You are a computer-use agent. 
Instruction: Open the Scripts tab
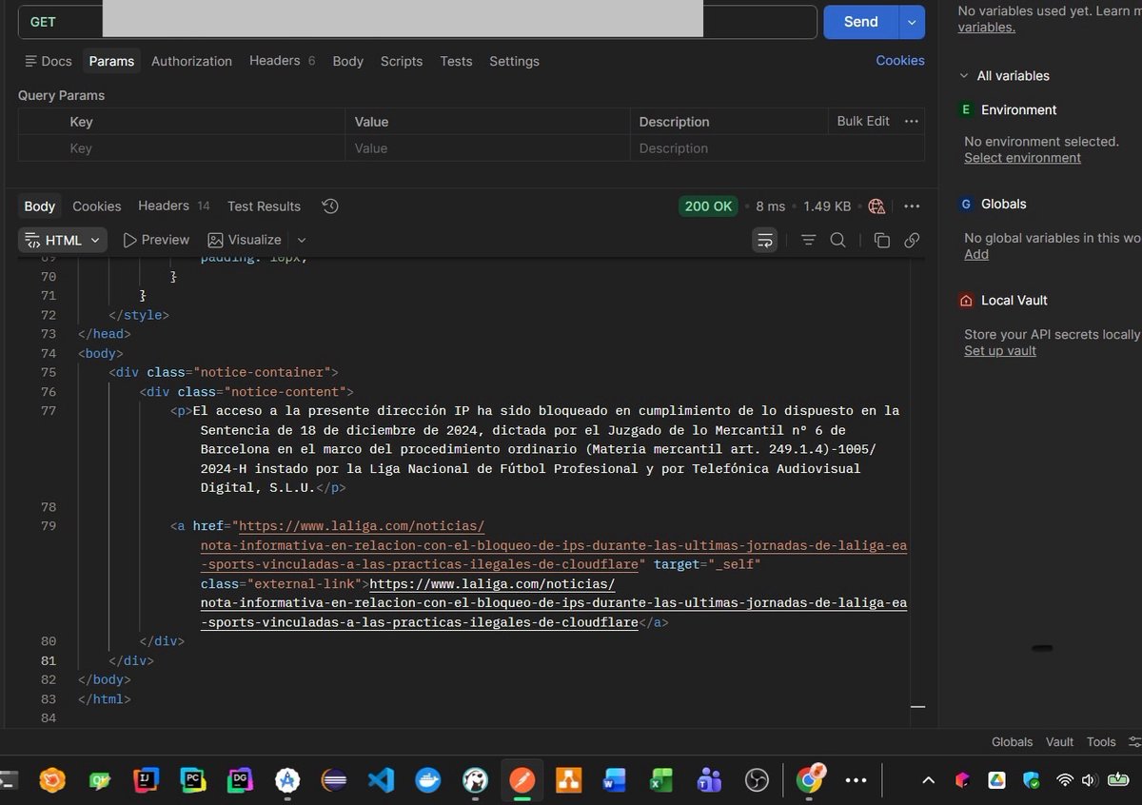(402, 61)
